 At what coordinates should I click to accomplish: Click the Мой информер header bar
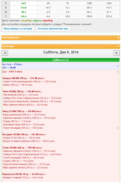click(x=61, y=37)
